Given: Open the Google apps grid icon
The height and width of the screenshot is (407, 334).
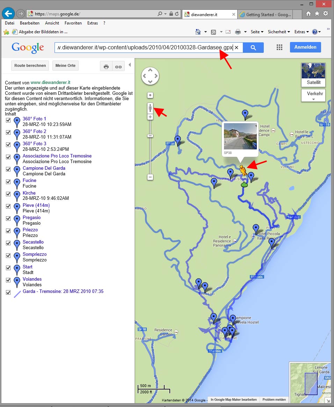Looking at the screenshot, I should tap(279, 47).
